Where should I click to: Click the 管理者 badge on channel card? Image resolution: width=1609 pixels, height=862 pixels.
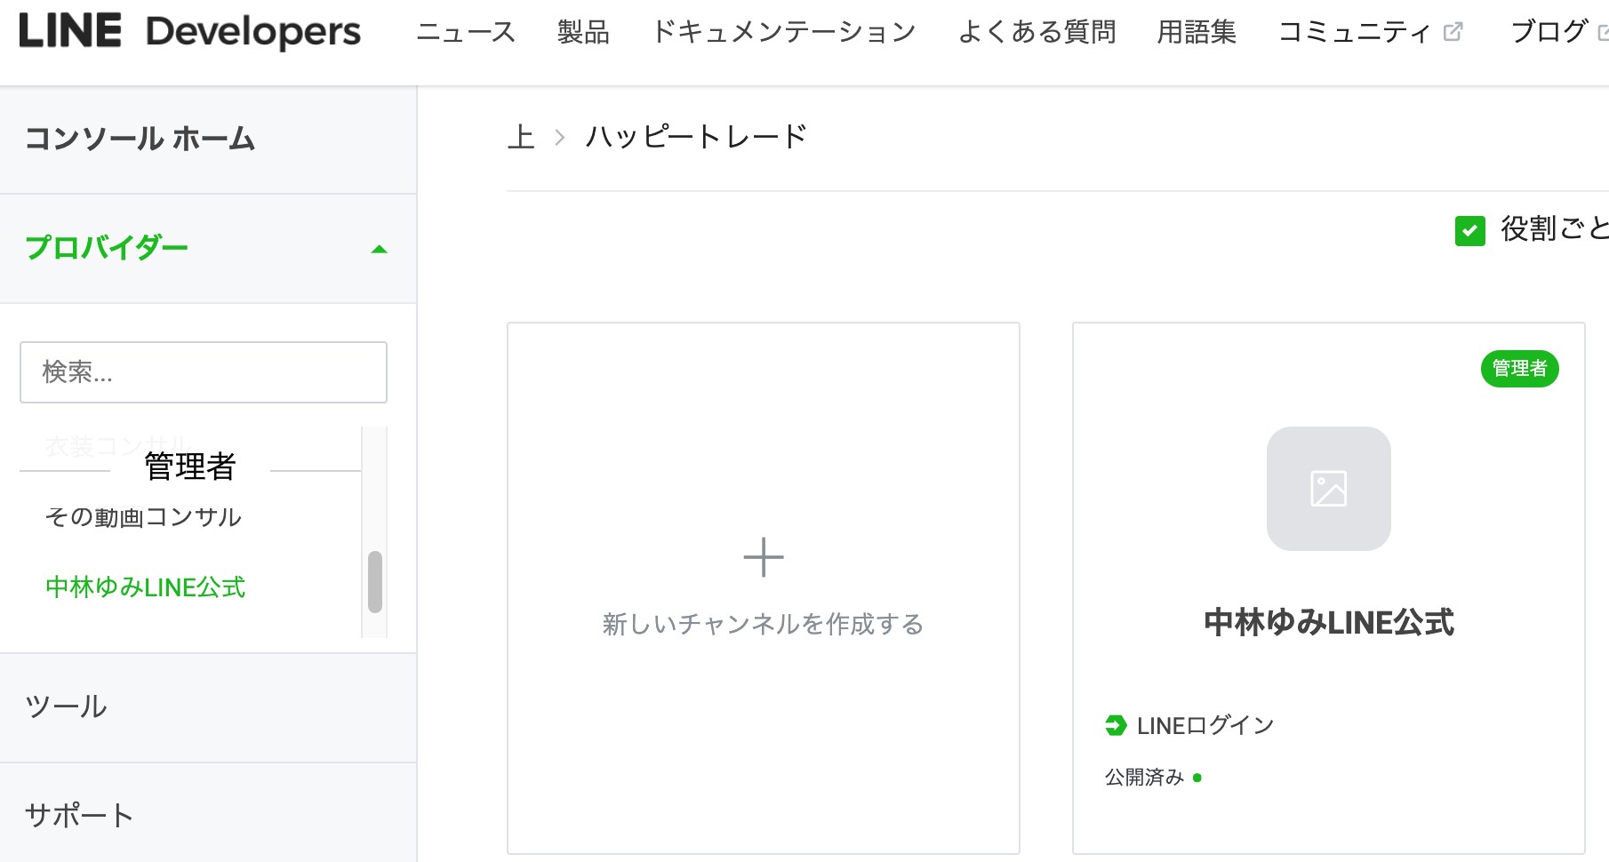[x=1520, y=369]
